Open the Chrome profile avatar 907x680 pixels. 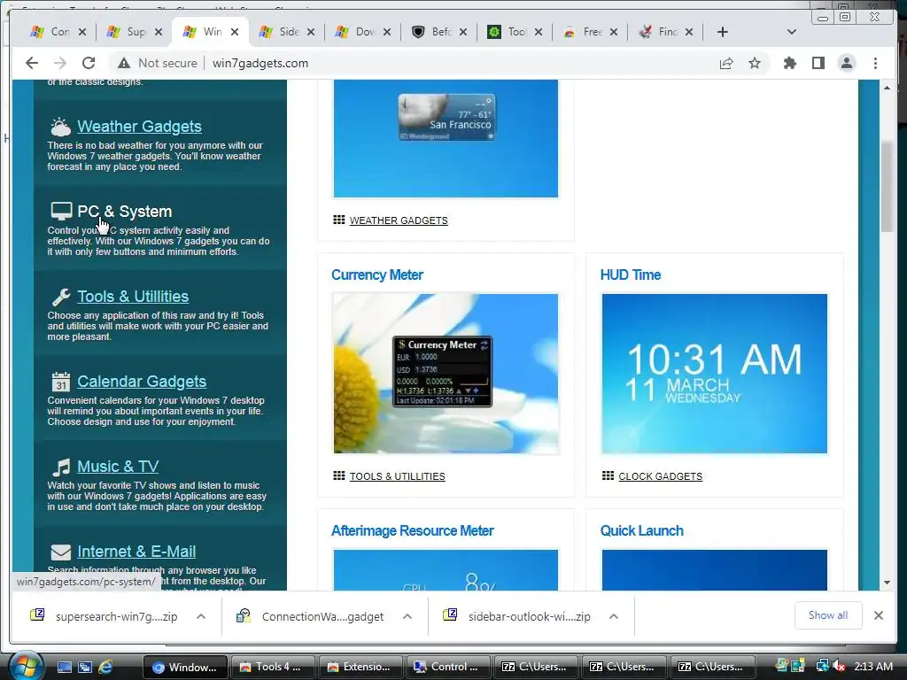[846, 63]
